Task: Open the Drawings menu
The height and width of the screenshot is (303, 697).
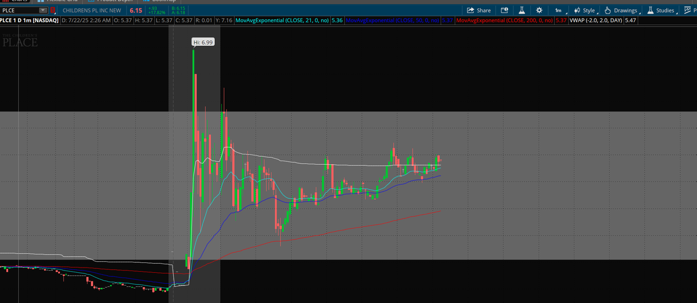Action: pyautogui.click(x=622, y=10)
